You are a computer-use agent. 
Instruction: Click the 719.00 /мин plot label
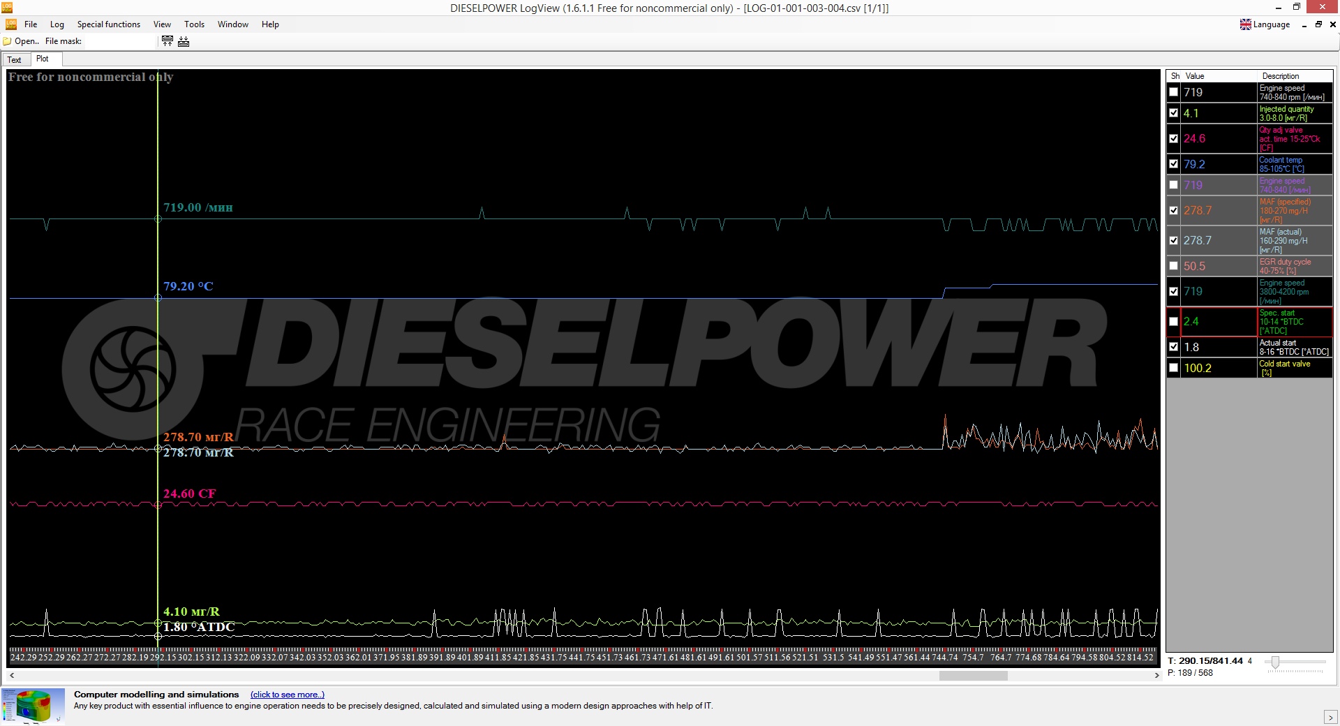[x=198, y=207]
